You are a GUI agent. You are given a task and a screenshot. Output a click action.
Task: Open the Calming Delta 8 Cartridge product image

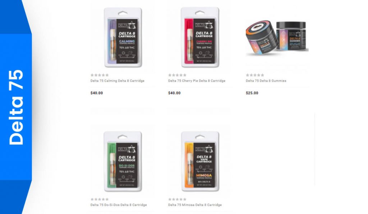point(123,38)
